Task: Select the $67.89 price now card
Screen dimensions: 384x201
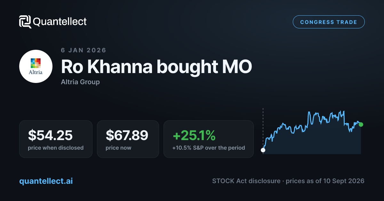Action: click(x=128, y=139)
